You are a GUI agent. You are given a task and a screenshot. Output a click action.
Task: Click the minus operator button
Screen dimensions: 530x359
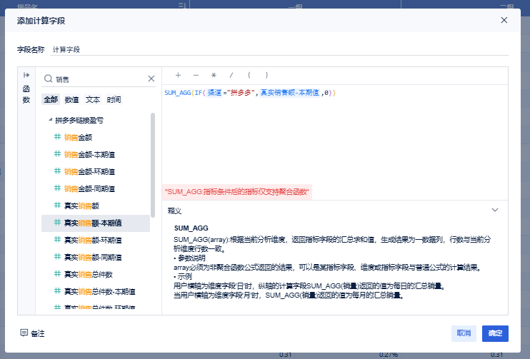click(x=196, y=75)
